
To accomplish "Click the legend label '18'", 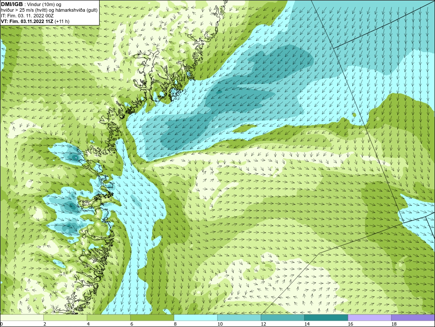I will click(394, 324).
